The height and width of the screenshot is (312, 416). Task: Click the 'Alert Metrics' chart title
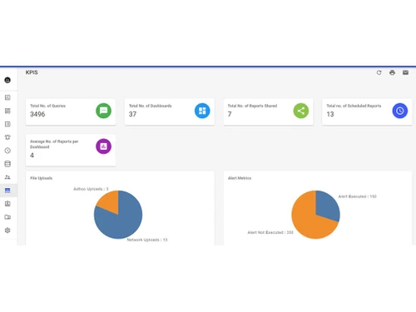point(240,178)
